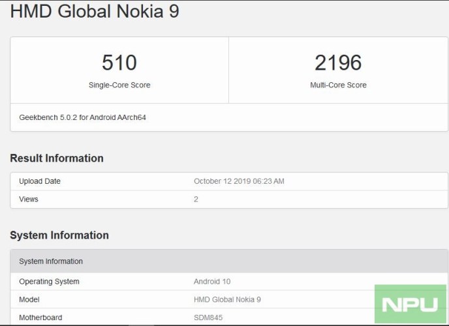Viewport: 449px width, 326px height.
Task: Click the Result Information heading
Action: [57, 158]
